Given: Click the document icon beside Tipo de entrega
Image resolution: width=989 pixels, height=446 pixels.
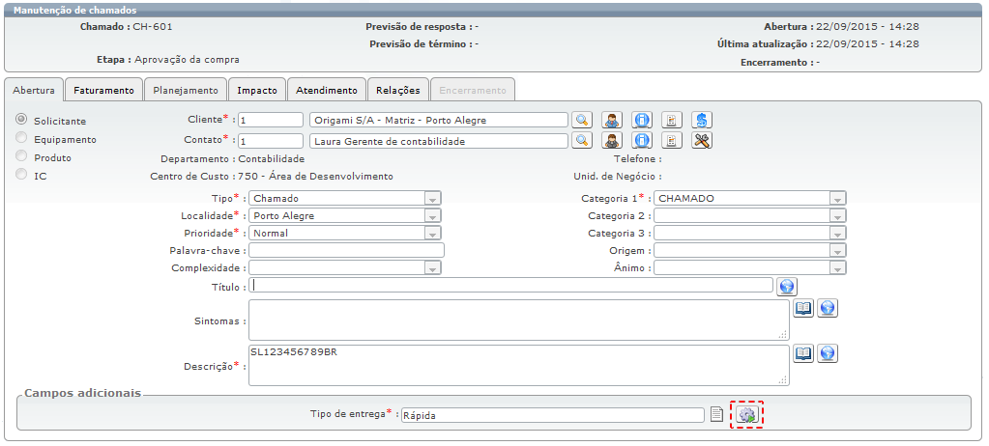Looking at the screenshot, I should (x=716, y=414).
